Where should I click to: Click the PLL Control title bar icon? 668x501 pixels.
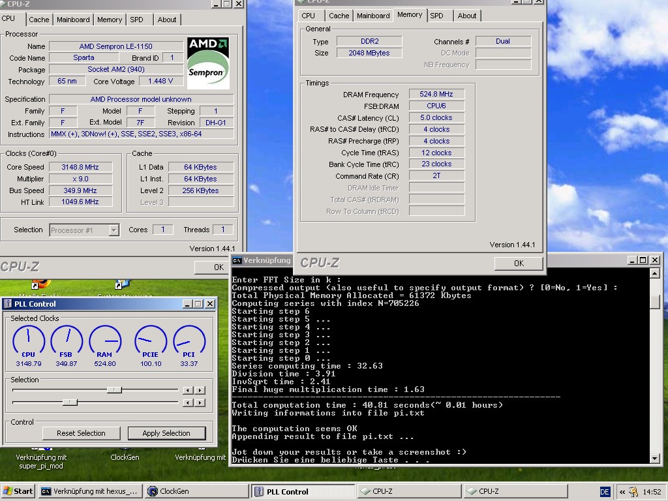pyautogui.click(x=8, y=304)
